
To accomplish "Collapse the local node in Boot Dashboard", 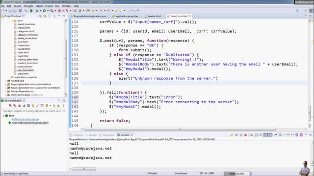I will [3, 116].
